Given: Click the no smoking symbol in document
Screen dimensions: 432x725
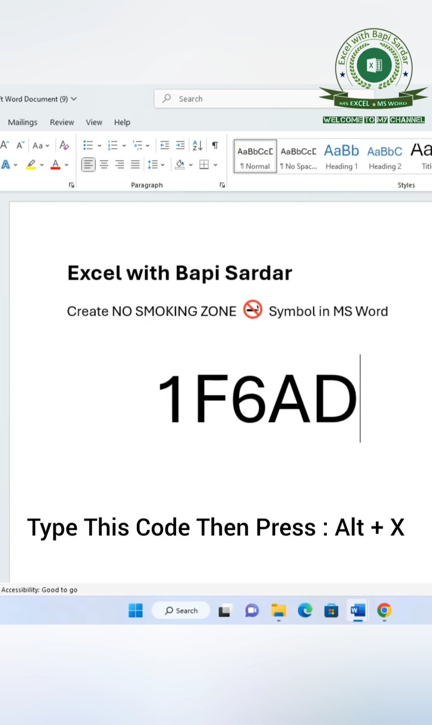Looking at the screenshot, I should click(252, 309).
